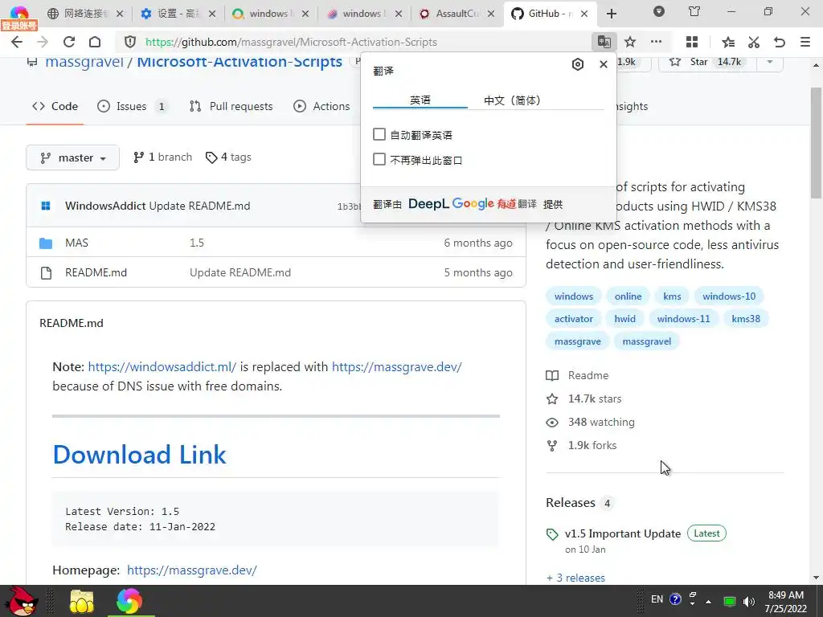
Task: Open Angry Birds start icon in taskbar
Action: [x=21, y=601]
